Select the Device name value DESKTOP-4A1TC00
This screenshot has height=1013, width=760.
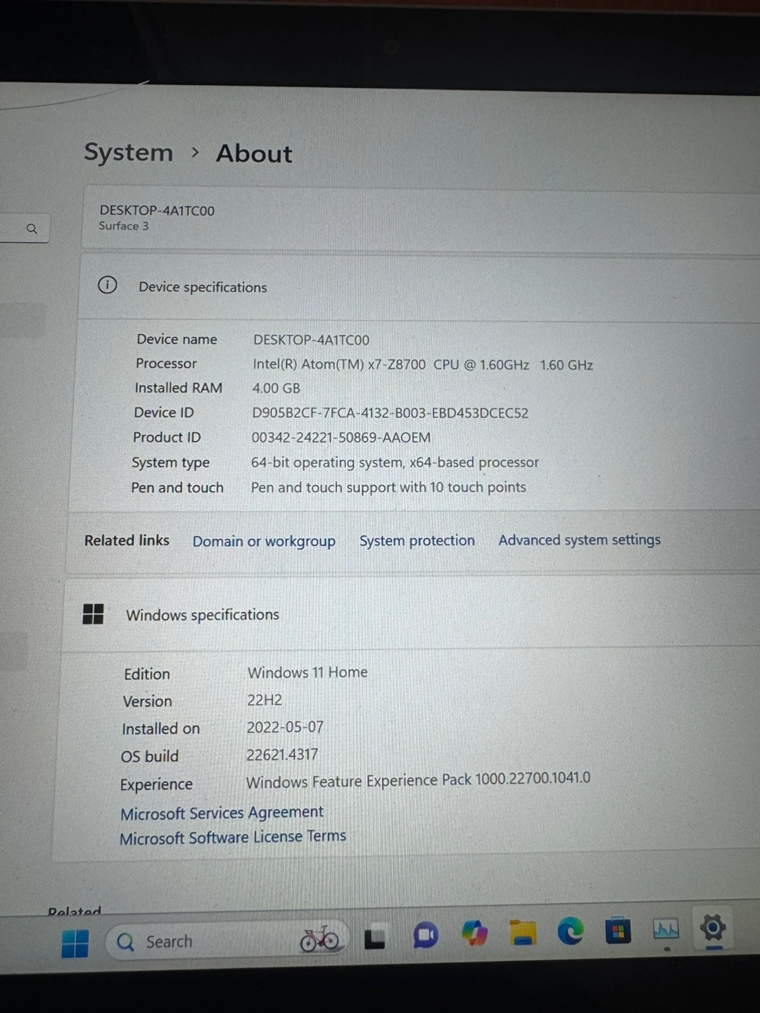[311, 340]
